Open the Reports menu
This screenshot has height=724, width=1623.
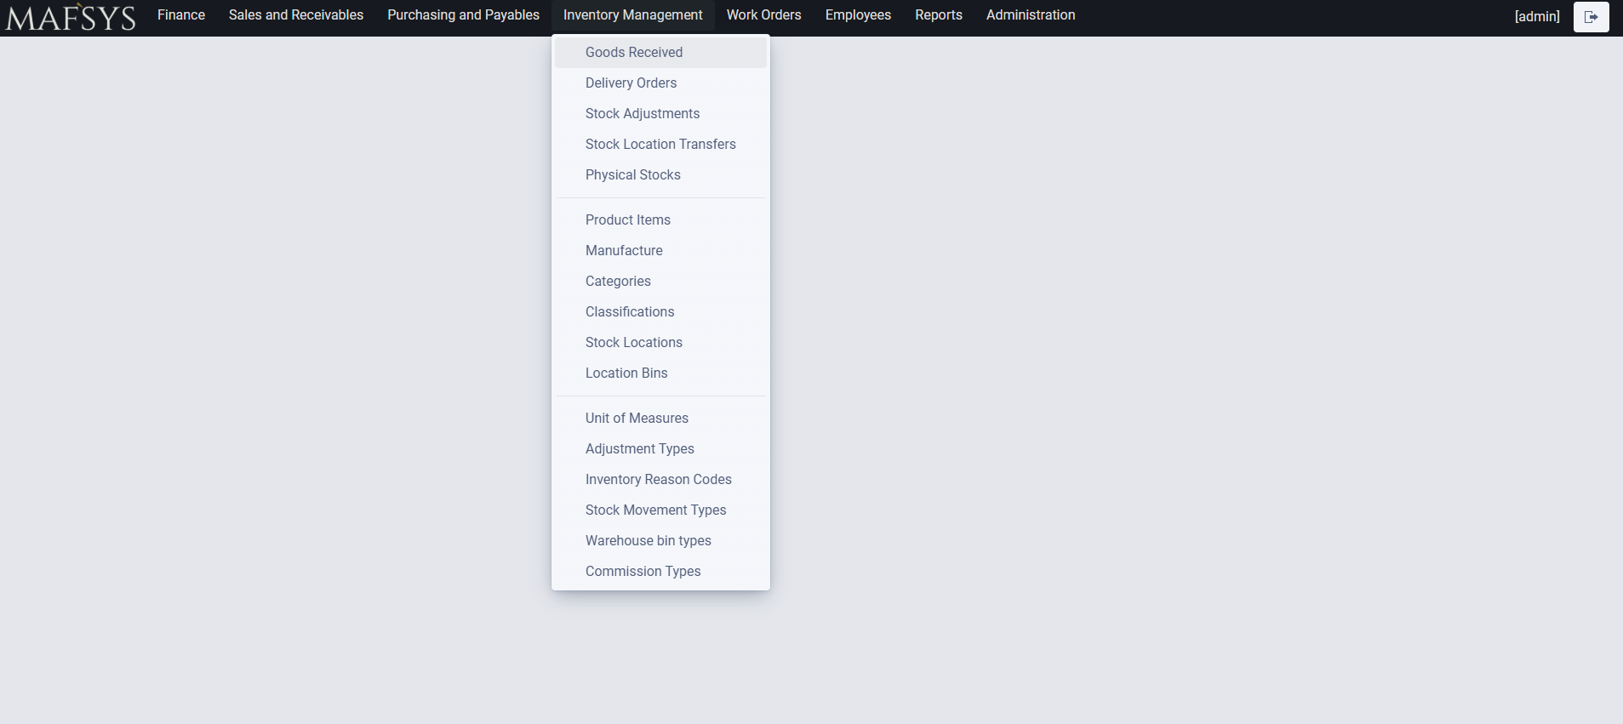(938, 15)
